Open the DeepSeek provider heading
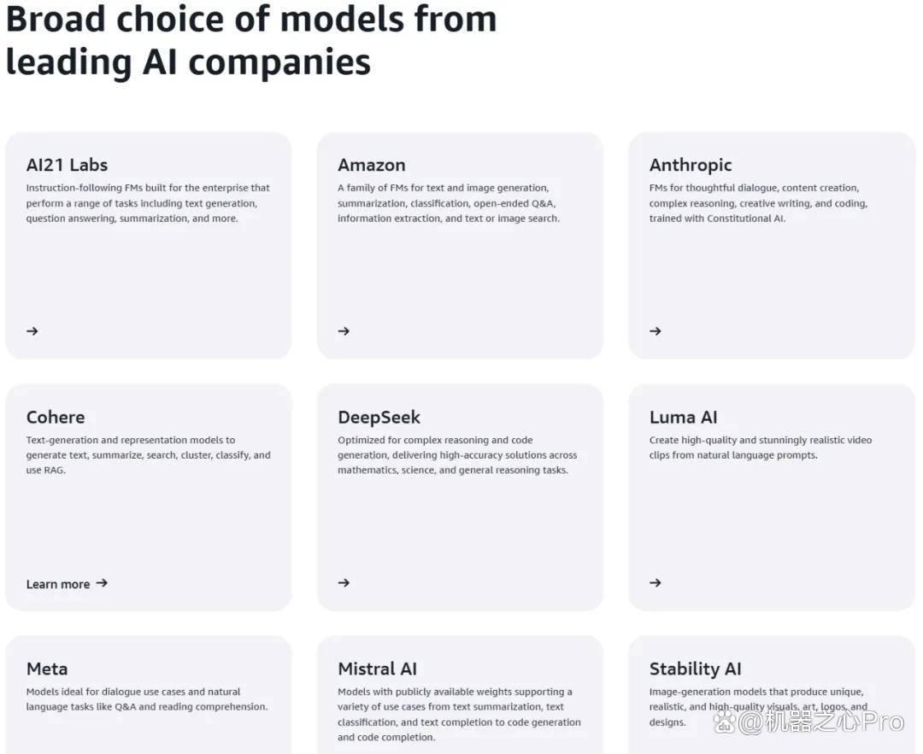Viewport: 923px width, 754px height. point(379,417)
